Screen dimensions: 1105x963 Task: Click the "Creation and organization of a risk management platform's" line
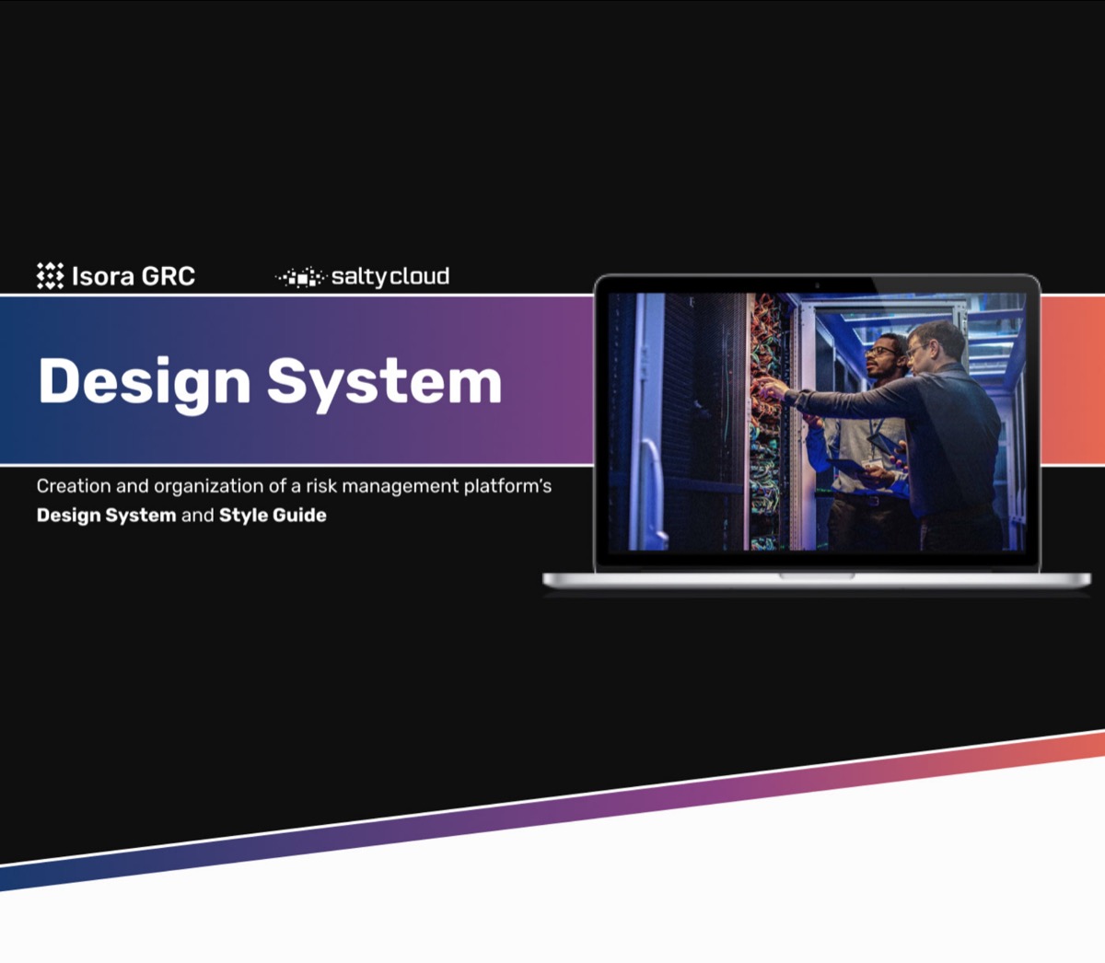294,486
